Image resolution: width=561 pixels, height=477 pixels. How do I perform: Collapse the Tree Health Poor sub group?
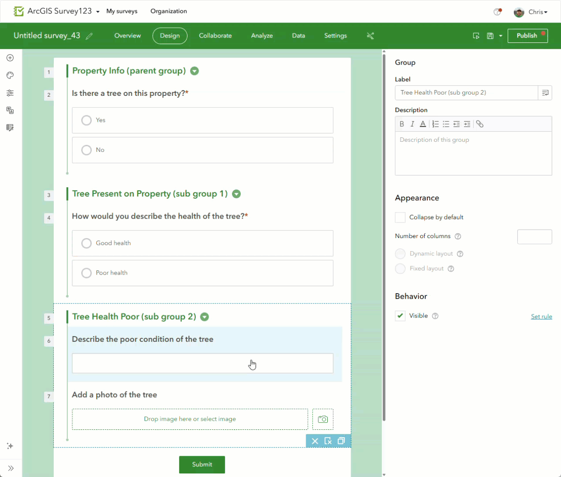[x=204, y=317]
